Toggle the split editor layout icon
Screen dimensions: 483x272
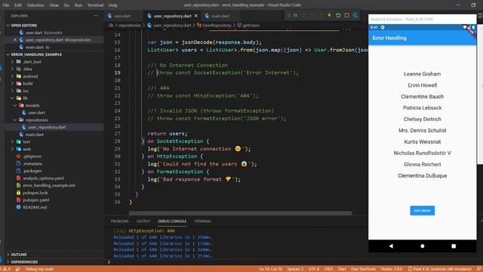coord(480,15)
